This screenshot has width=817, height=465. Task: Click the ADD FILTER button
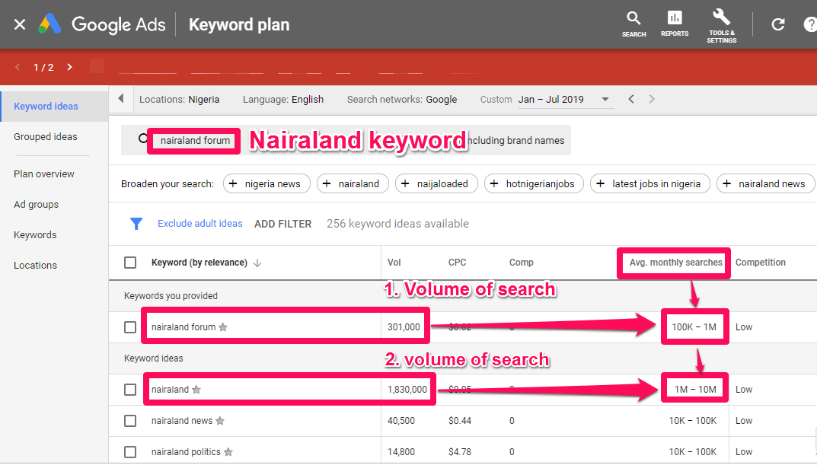pyautogui.click(x=282, y=224)
